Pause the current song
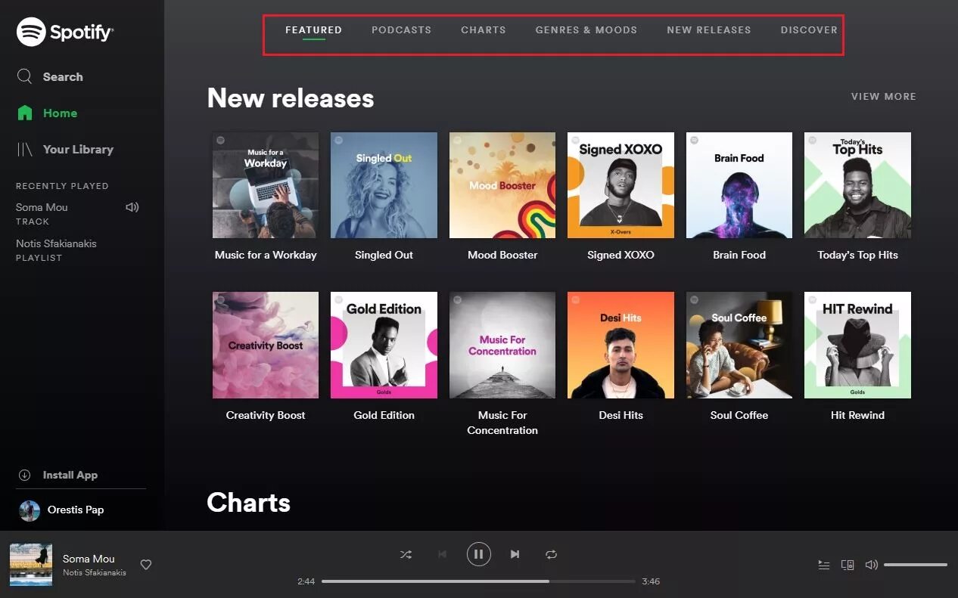The height and width of the screenshot is (598, 958). pos(478,554)
